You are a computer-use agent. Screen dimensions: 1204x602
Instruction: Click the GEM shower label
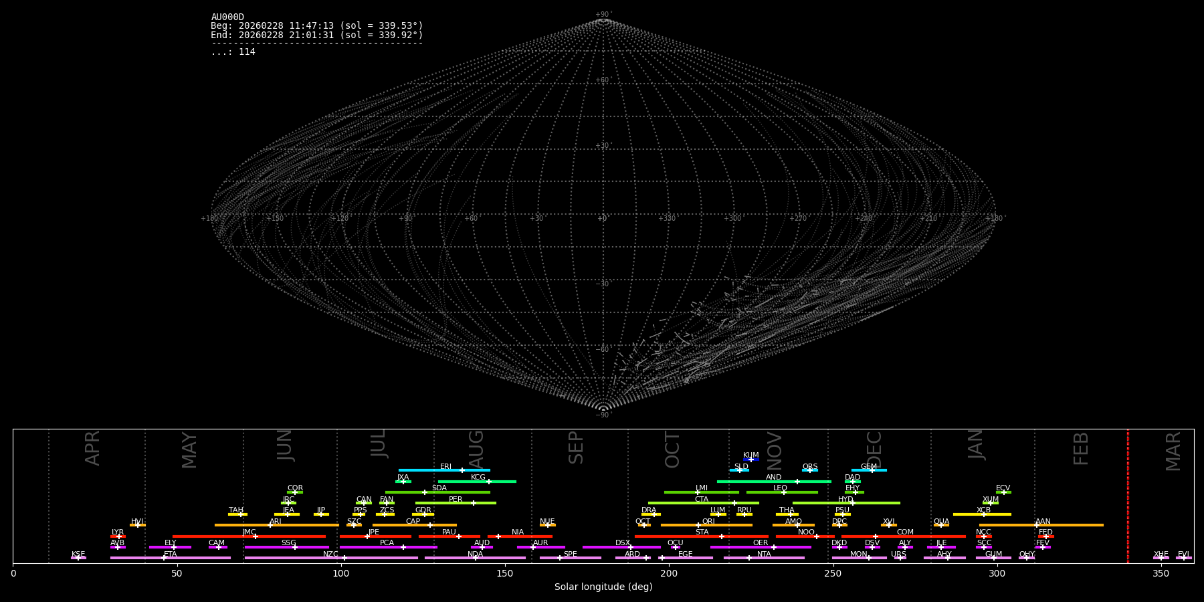(x=869, y=467)
